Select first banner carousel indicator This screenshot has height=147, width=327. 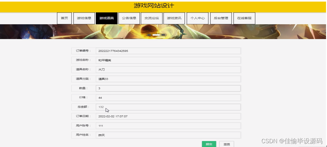tap(149, 35)
